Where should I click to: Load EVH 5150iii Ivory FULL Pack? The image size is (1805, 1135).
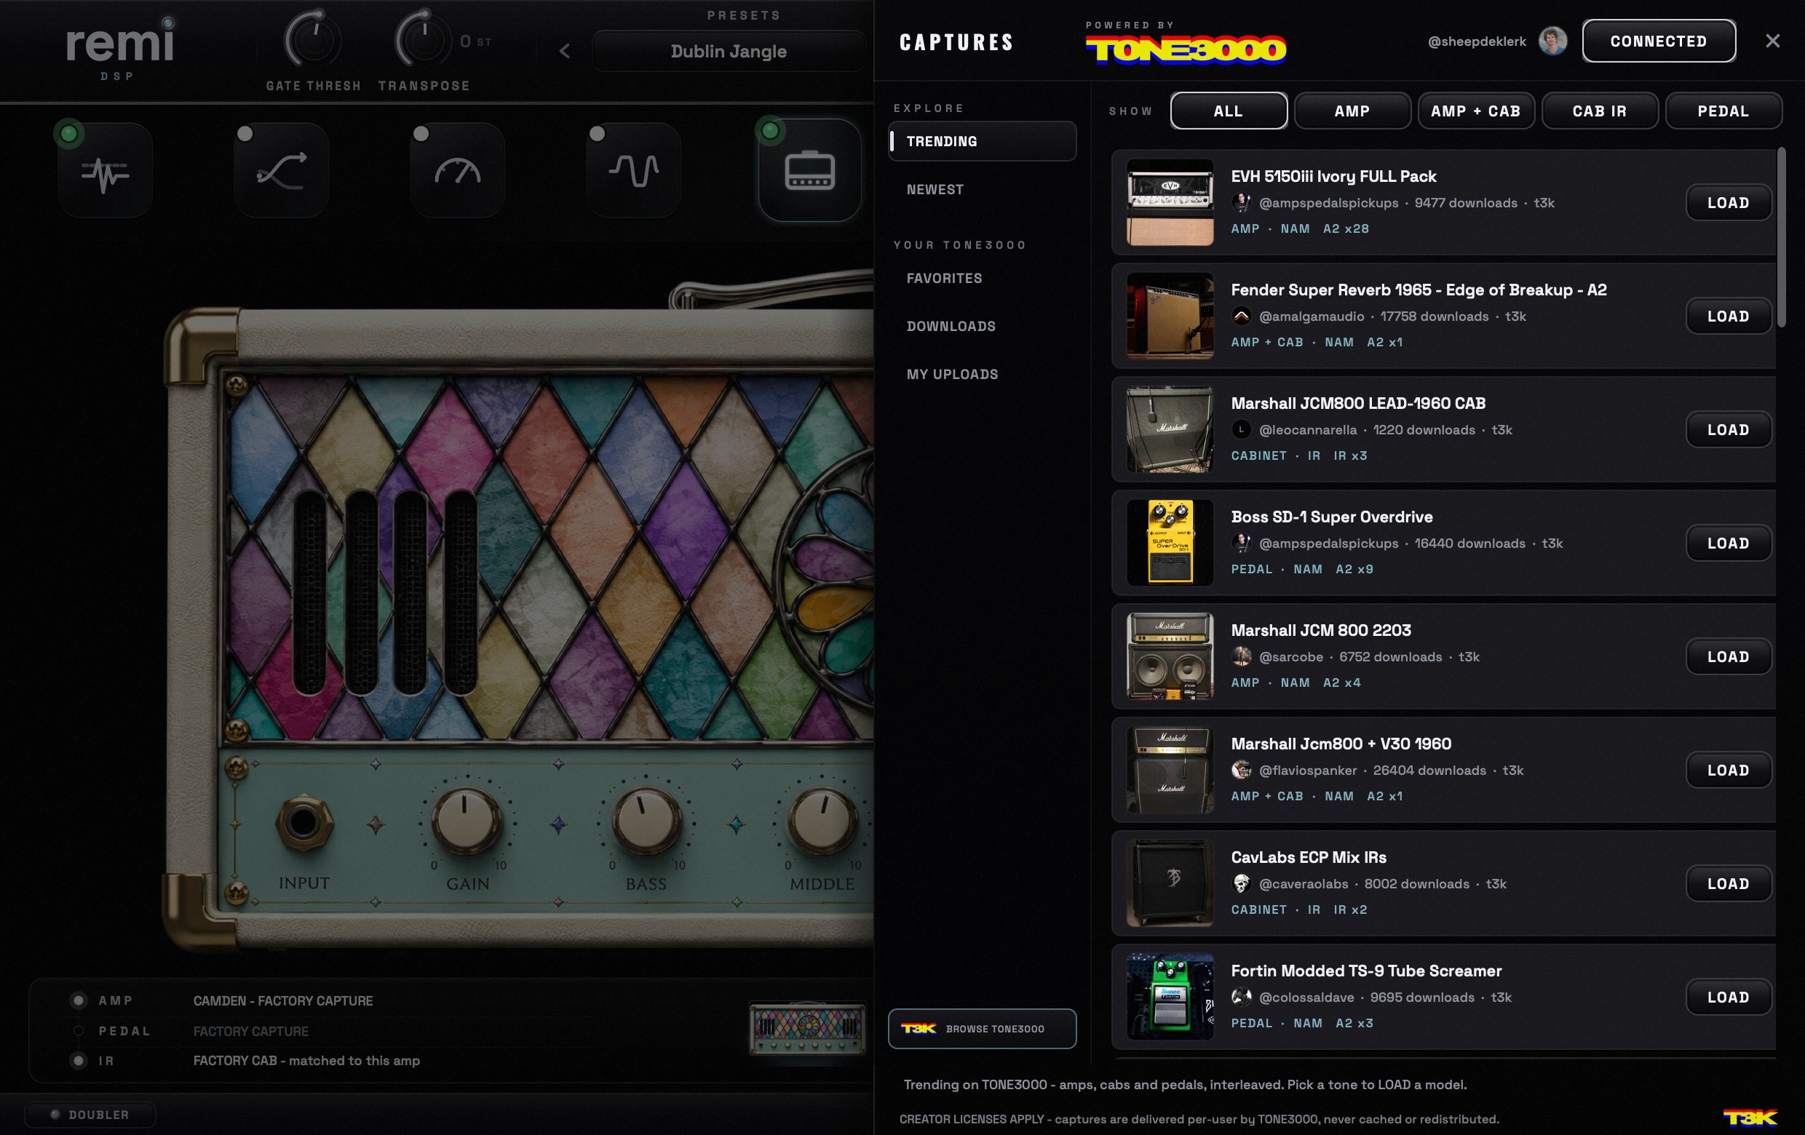click(1729, 202)
